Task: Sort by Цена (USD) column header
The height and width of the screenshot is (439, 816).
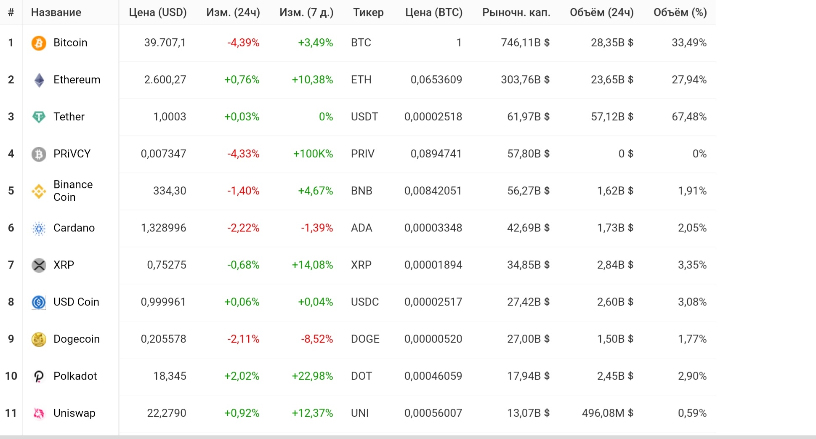Action: point(157,13)
